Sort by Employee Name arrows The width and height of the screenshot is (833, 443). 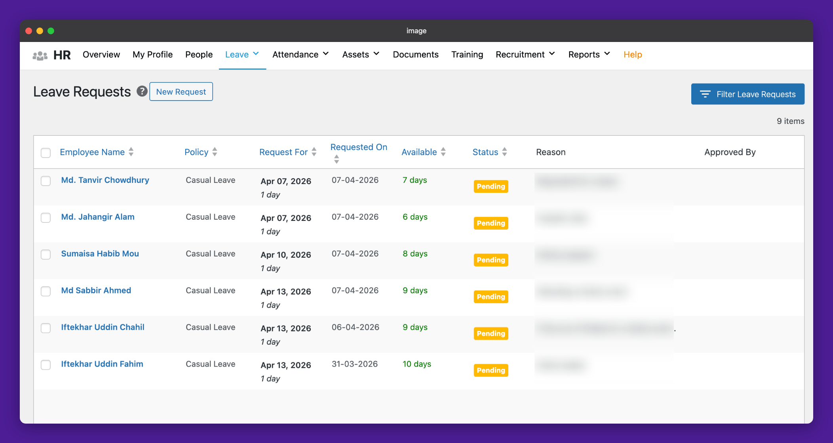coord(131,152)
